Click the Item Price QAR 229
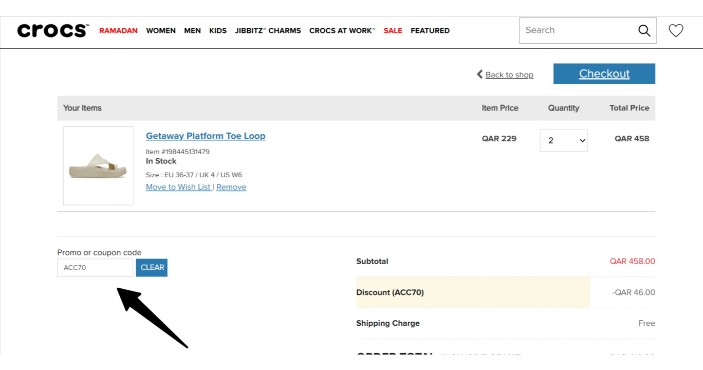The width and height of the screenshot is (703, 370). pos(499,138)
